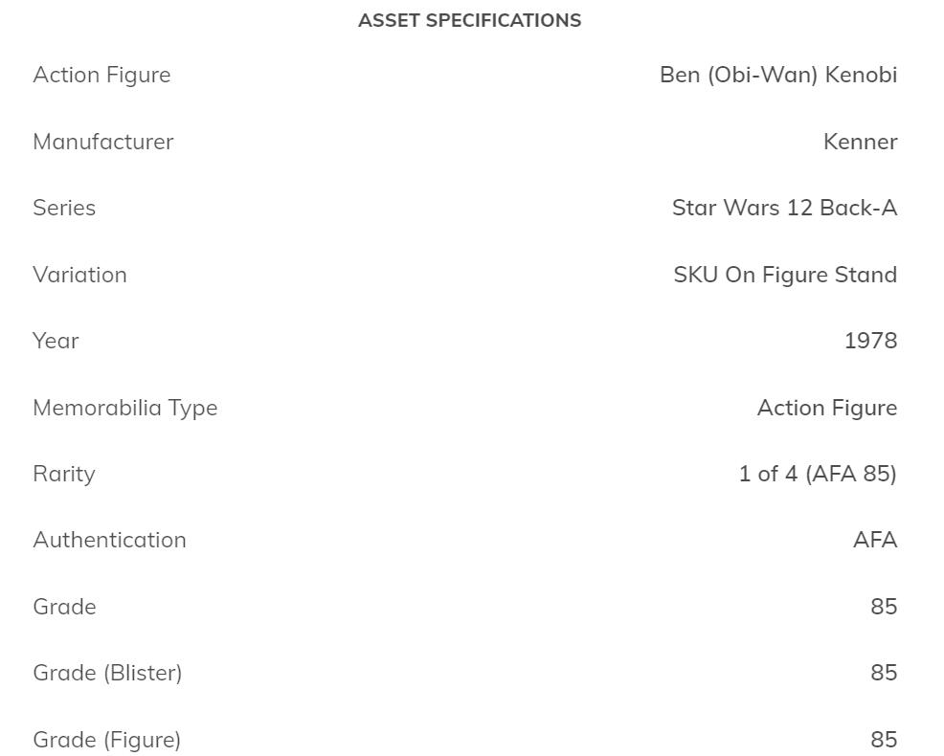Click the Authentication label
Screen dimensions: 944x756
pos(109,540)
